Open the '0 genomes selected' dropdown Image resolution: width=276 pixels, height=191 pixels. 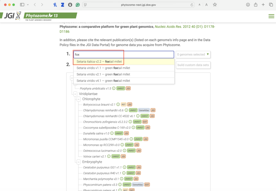click(193, 54)
